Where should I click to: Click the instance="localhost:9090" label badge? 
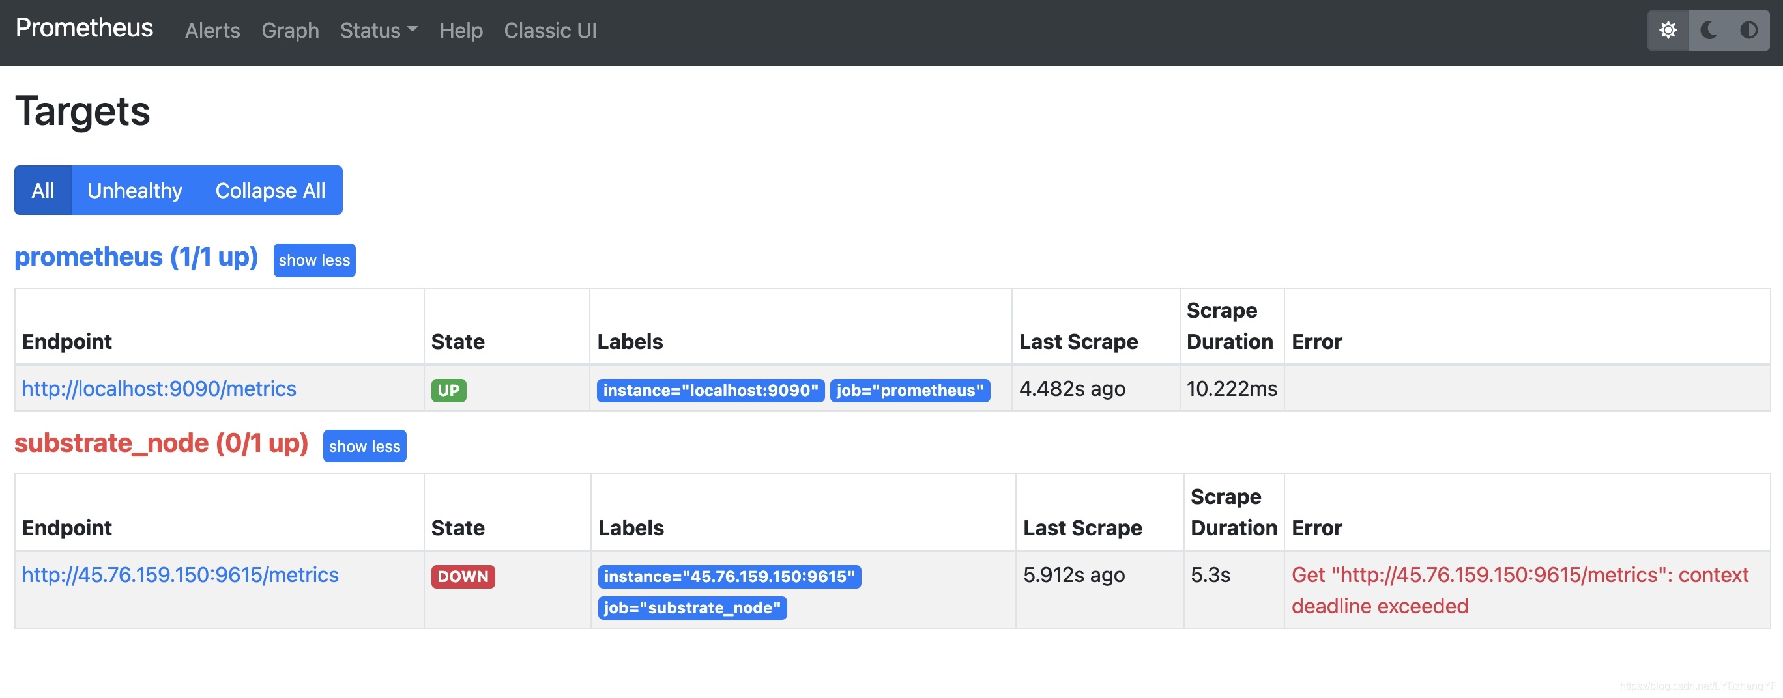point(711,390)
